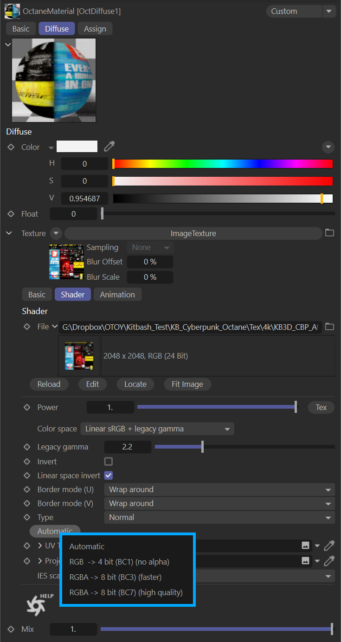The height and width of the screenshot is (642, 341).
Task: Click the white diffuse color swatch
Action: click(x=77, y=147)
